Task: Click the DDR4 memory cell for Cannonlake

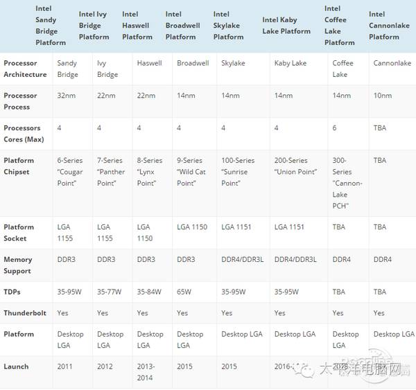Action: 383,260
